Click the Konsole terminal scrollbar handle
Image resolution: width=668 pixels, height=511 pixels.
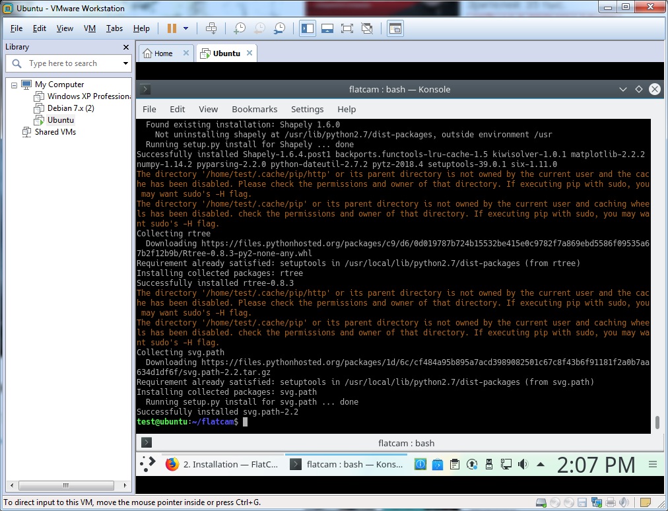tap(657, 423)
